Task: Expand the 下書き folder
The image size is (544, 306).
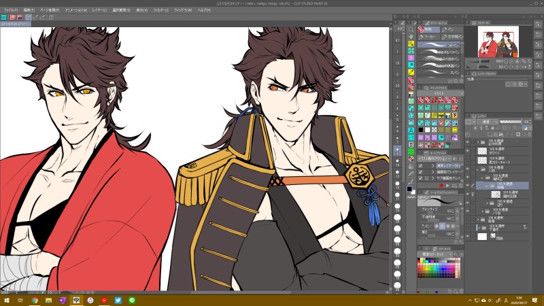Action: pos(478,228)
